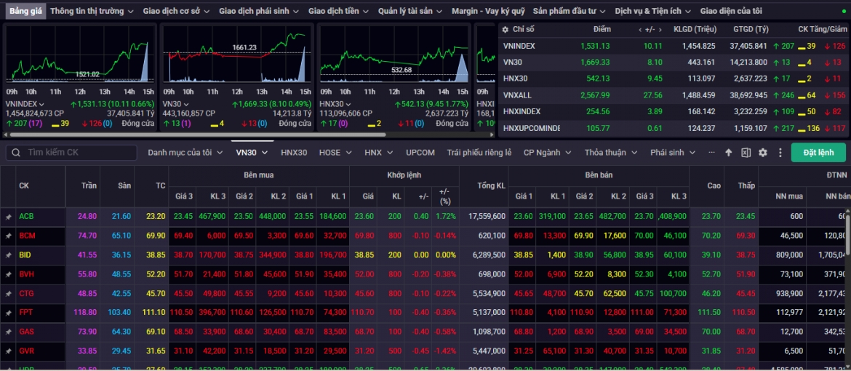Open the vertical three-dot options menu

point(780,153)
